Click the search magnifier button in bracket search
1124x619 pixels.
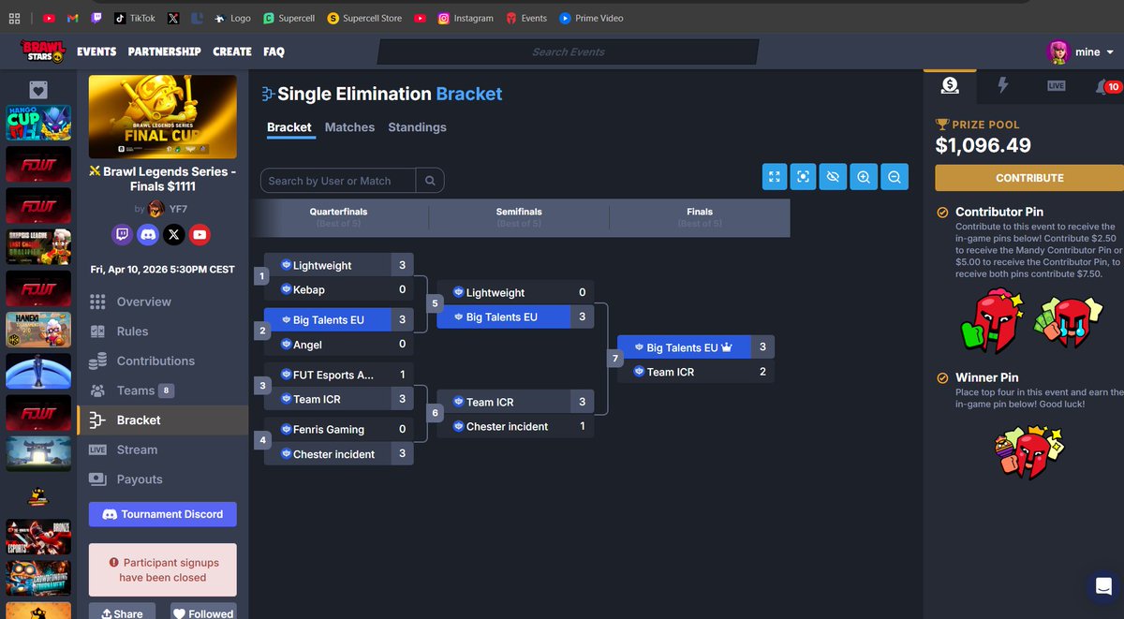pyautogui.click(x=430, y=181)
